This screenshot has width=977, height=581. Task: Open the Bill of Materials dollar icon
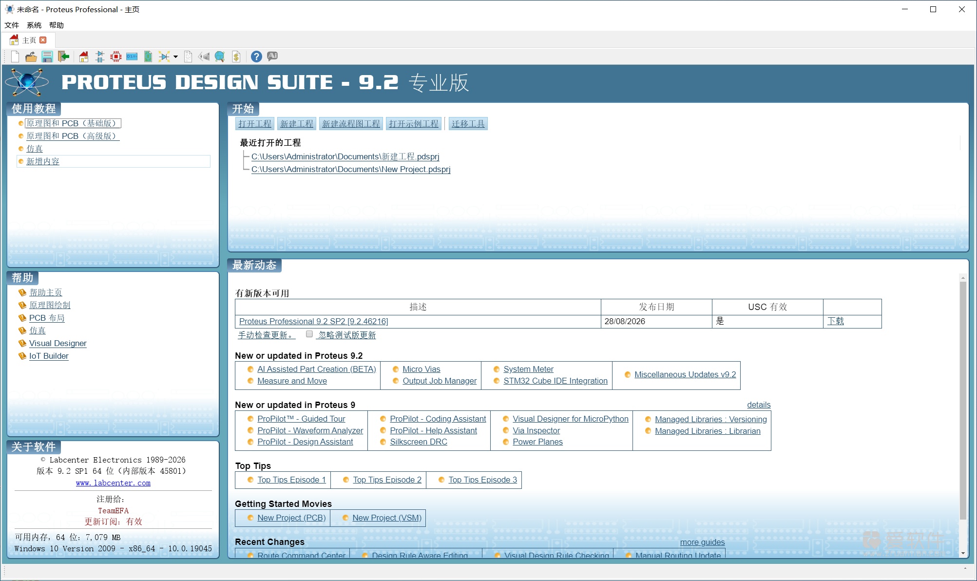(x=236, y=57)
